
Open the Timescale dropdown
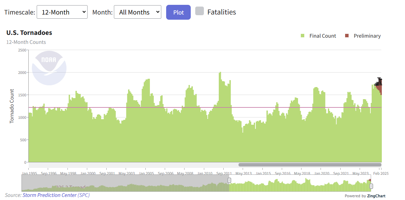coord(62,12)
